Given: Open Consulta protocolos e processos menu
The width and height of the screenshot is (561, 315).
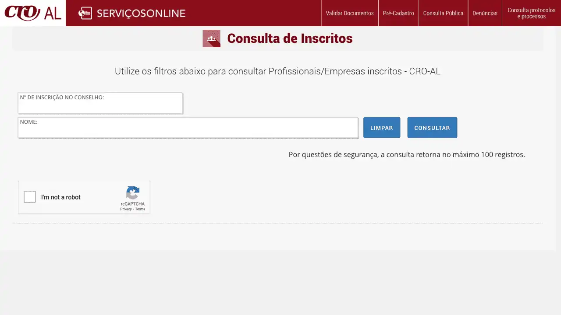Looking at the screenshot, I should (531, 13).
